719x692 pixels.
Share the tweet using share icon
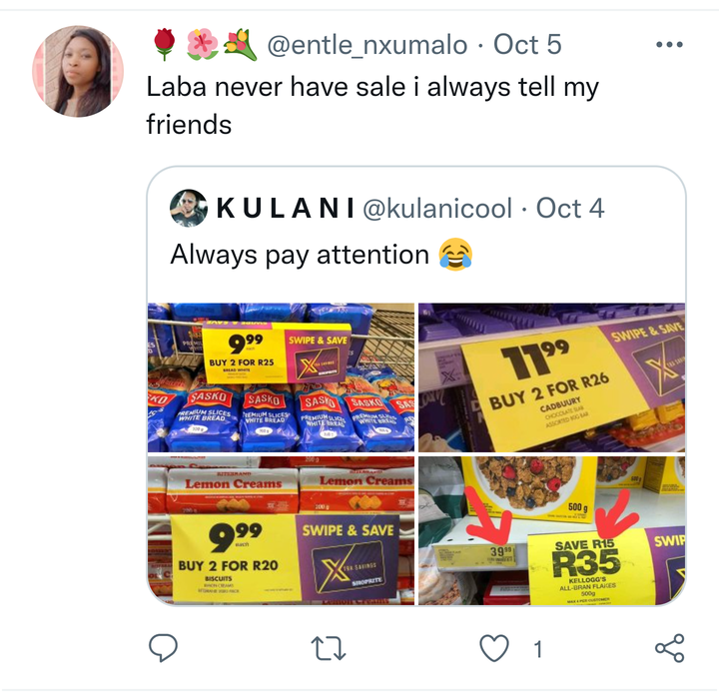670,648
